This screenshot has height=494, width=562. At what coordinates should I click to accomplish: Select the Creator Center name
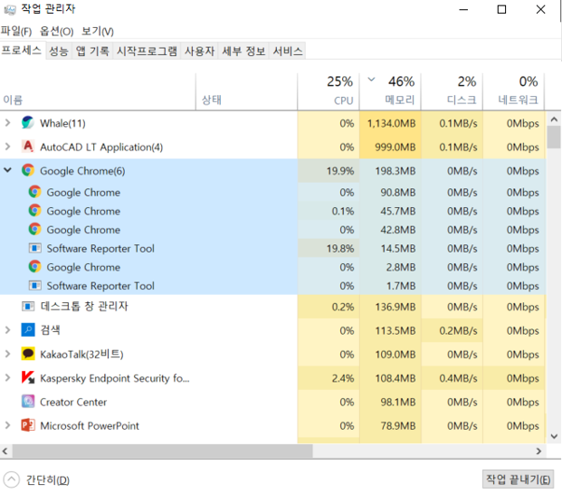[x=73, y=402]
